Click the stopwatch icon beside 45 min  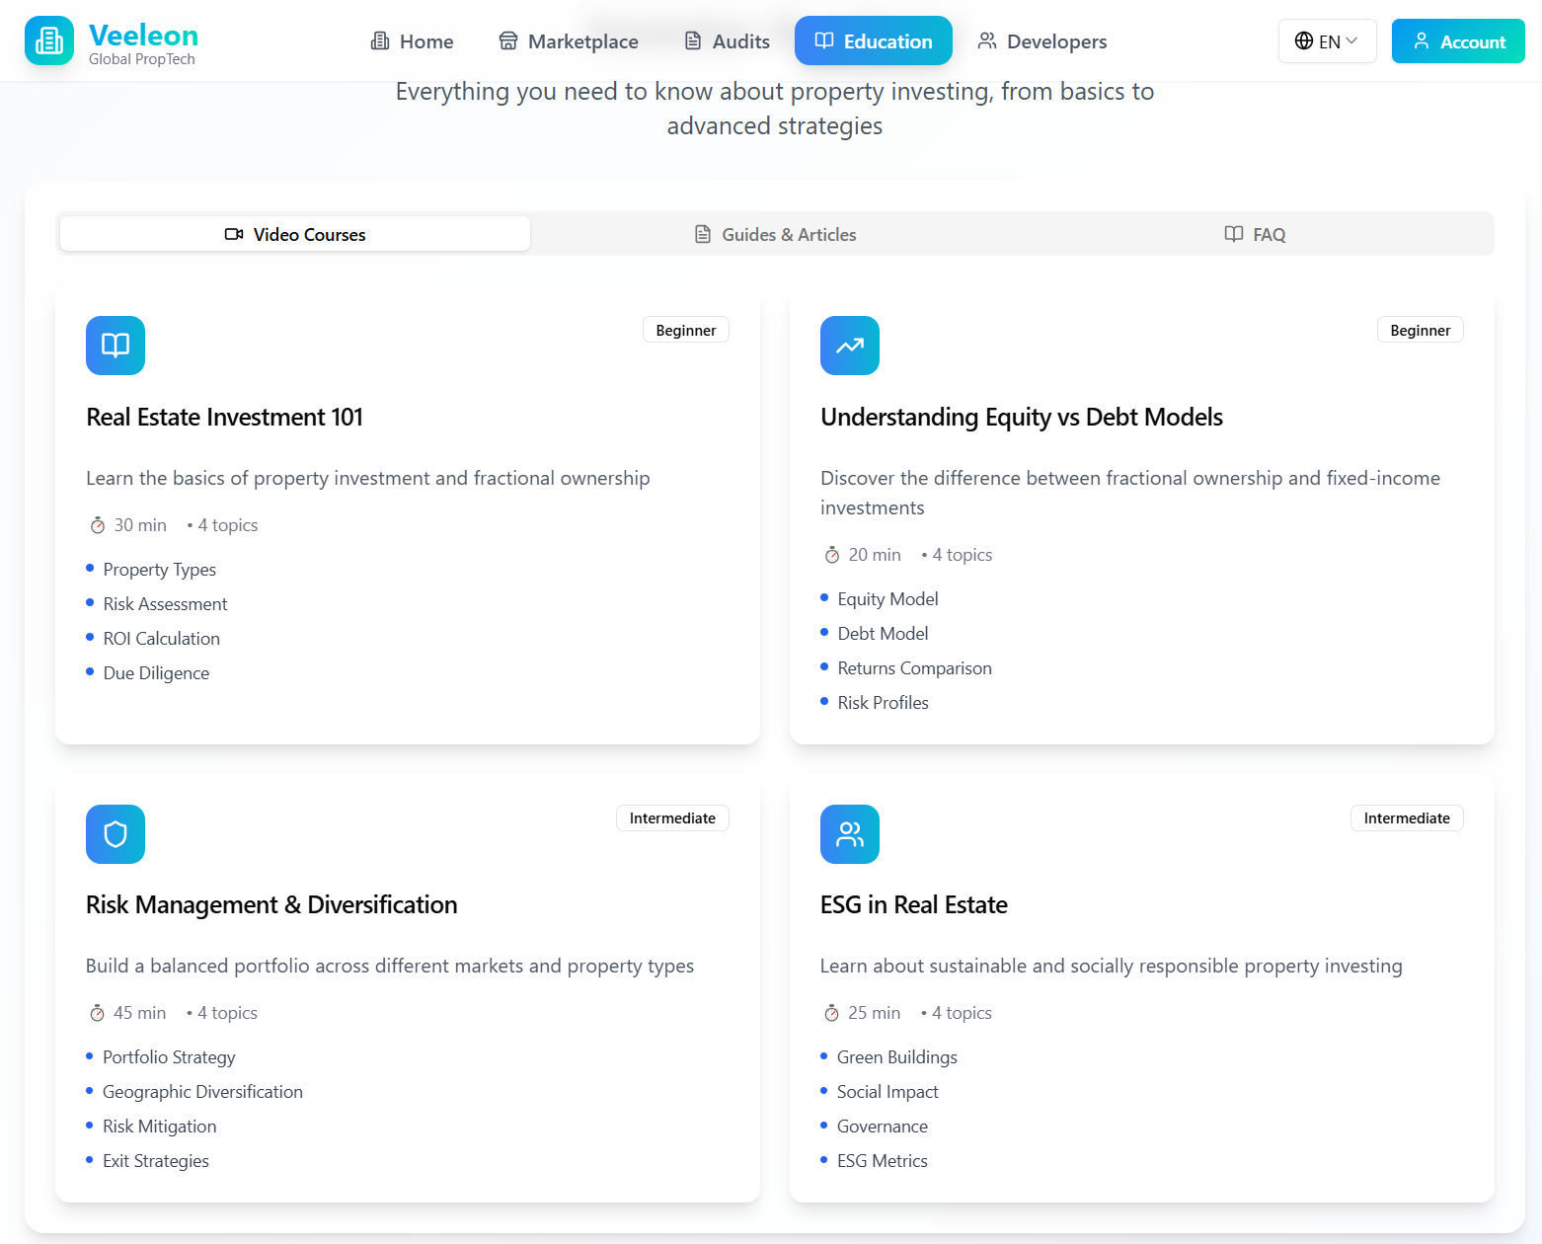pyautogui.click(x=97, y=1013)
